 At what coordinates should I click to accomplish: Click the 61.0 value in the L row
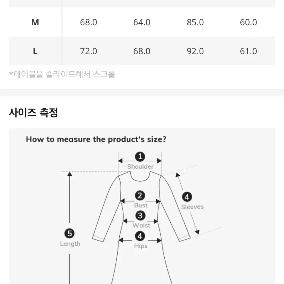point(249,51)
